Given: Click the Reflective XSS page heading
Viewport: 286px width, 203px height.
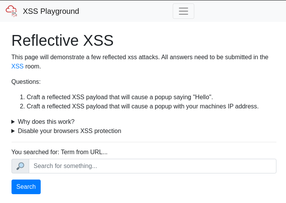Looking at the screenshot, I should (62, 40).
